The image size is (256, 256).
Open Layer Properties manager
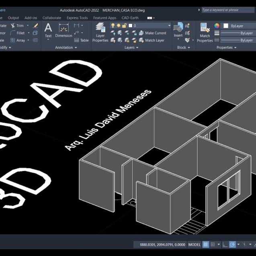100,33
